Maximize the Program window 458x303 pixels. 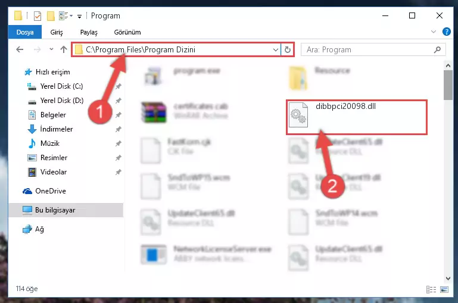[x=412, y=15]
